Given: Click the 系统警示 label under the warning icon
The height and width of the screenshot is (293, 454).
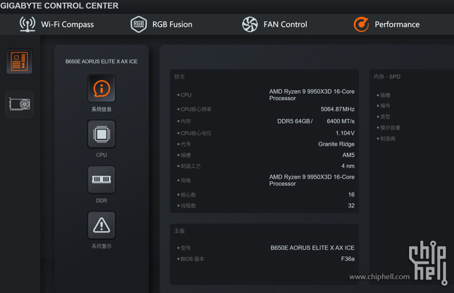Looking at the screenshot, I should tap(101, 246).
